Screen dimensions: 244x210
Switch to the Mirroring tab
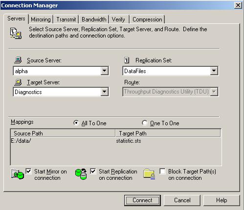point(41,19)
